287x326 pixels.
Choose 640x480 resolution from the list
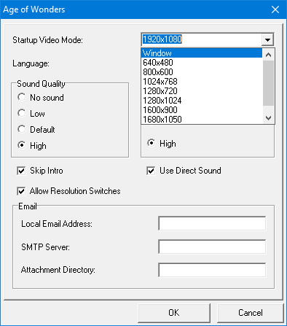[202, 63]
